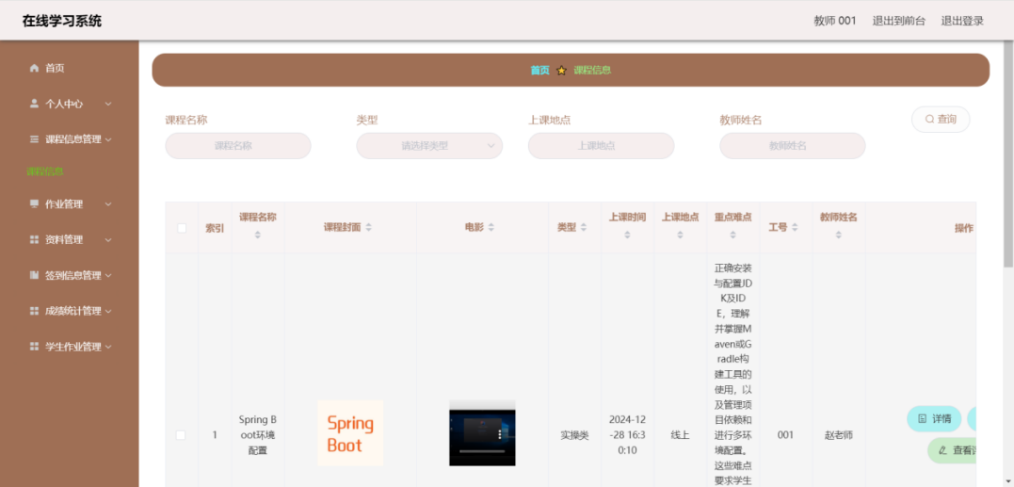Sort the table by 上课地点
This screenshot has width=1014, height=487.
coord(680,235)
